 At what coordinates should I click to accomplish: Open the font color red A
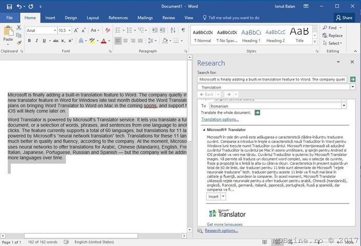coord(104,41)
